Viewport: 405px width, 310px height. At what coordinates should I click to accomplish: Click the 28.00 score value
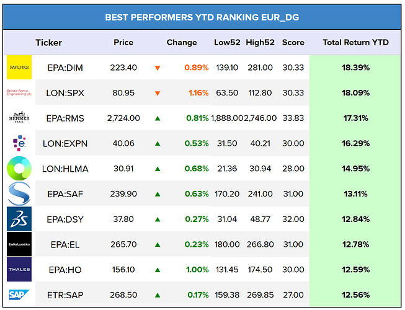tap(293, 169)
